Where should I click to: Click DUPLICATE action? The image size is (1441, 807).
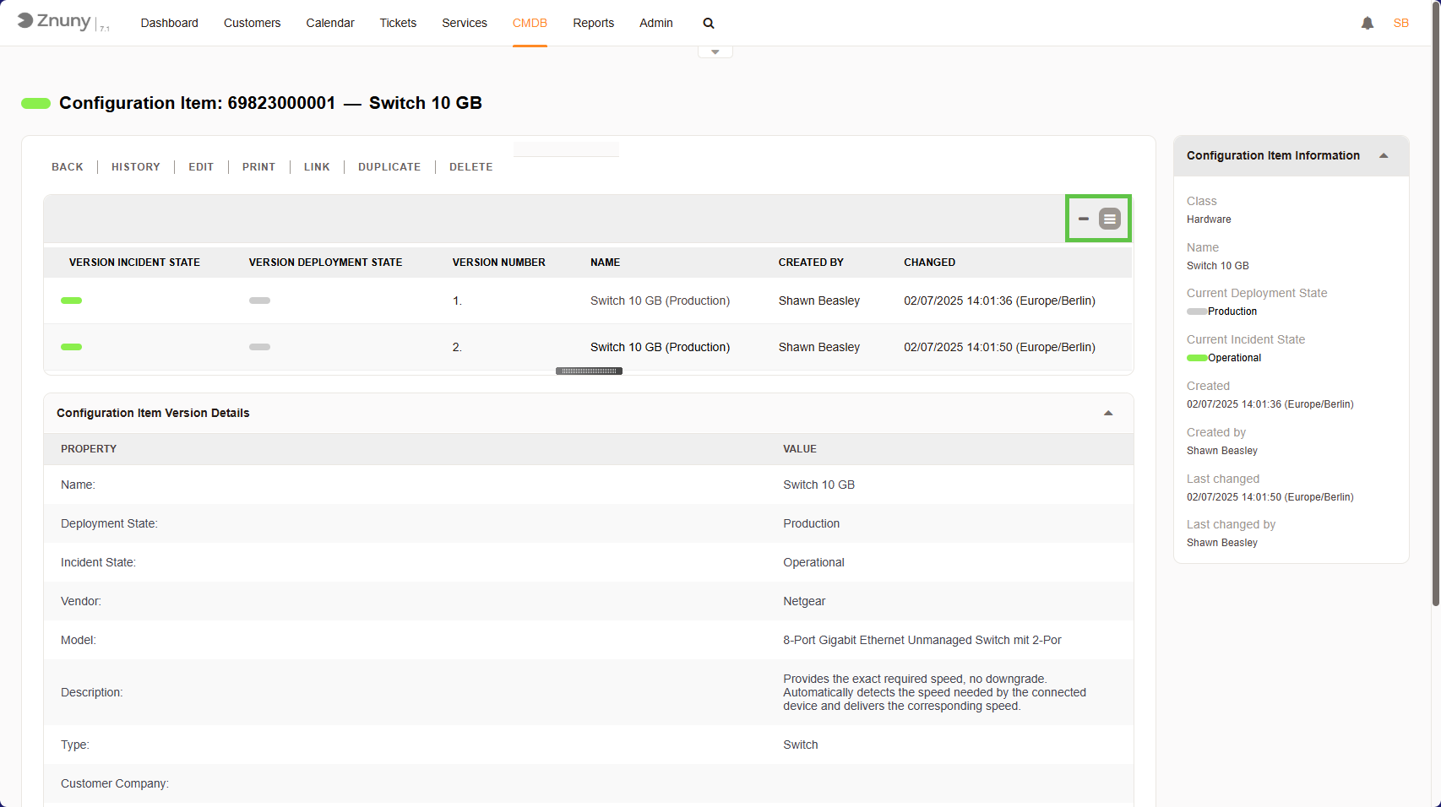click(x=389, y=167)
